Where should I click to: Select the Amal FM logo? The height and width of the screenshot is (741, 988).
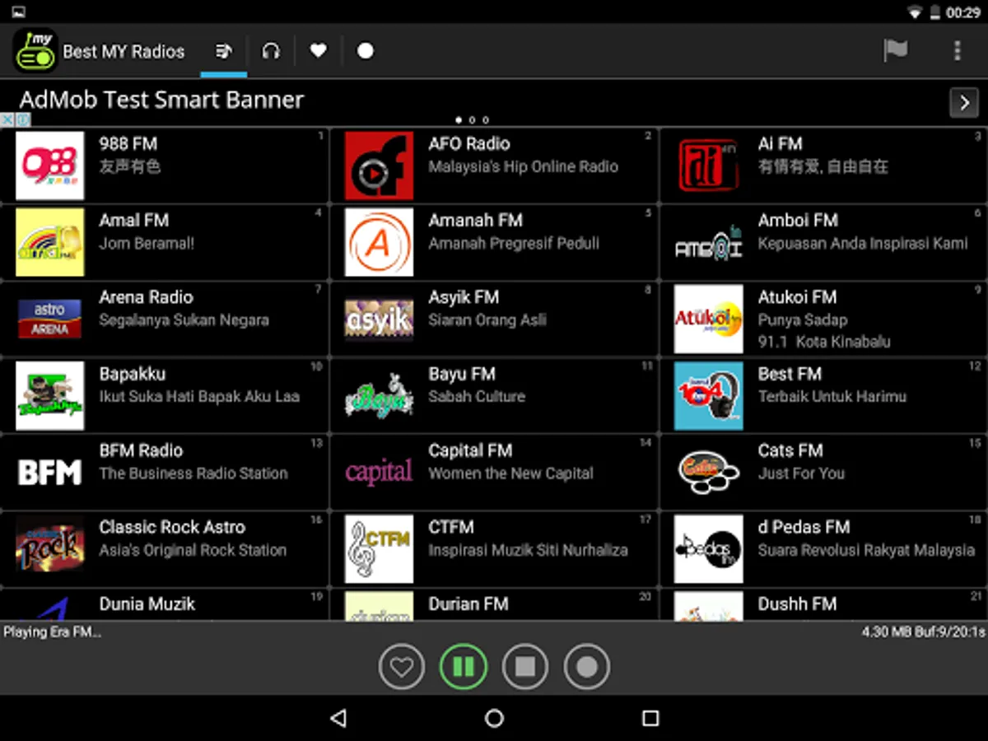pyautogui.click(x=49, y=242)
